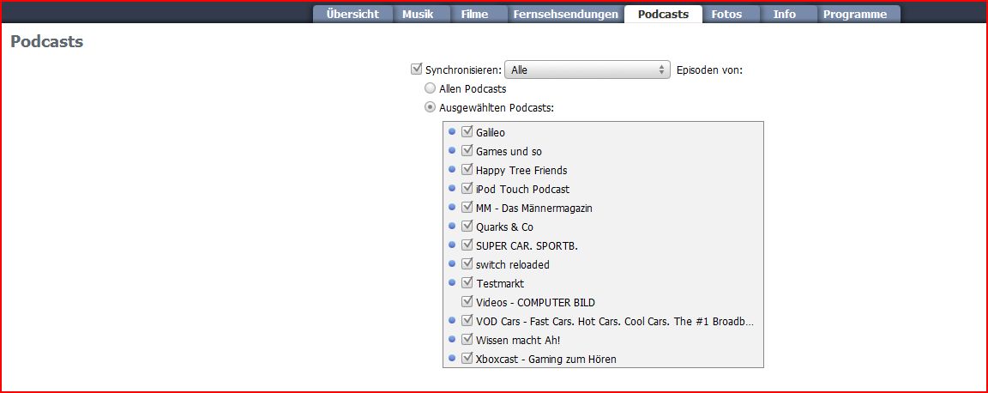The width and height of the screenshot is (988, 393).
Task: Select the Testmarkt podcast name
Action: (x=500, y=284)
